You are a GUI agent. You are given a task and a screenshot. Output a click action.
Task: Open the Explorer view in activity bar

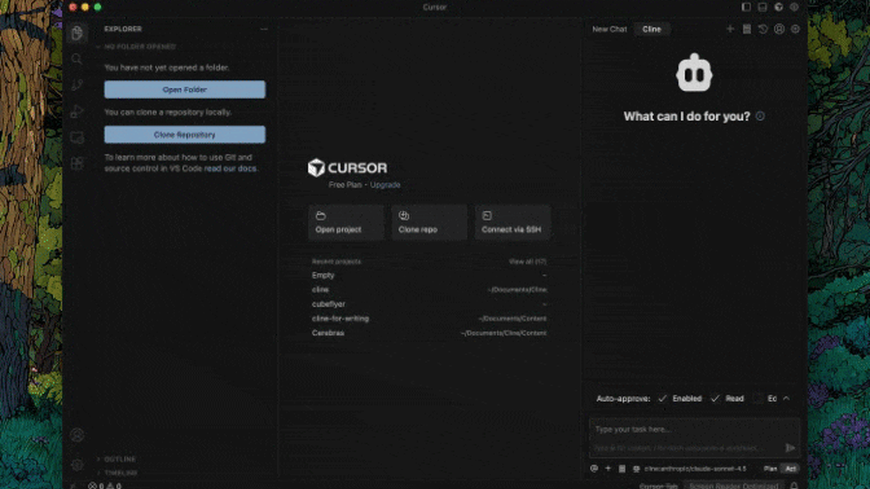click(x=77, y=33)
